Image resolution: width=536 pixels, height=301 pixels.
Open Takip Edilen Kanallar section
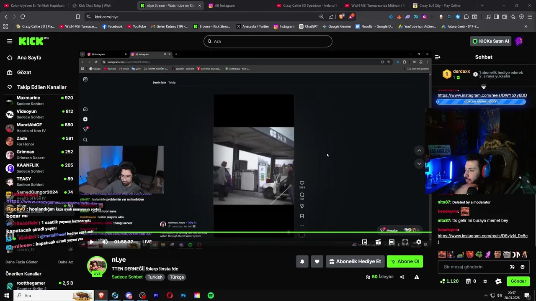(x=41, y=87)
